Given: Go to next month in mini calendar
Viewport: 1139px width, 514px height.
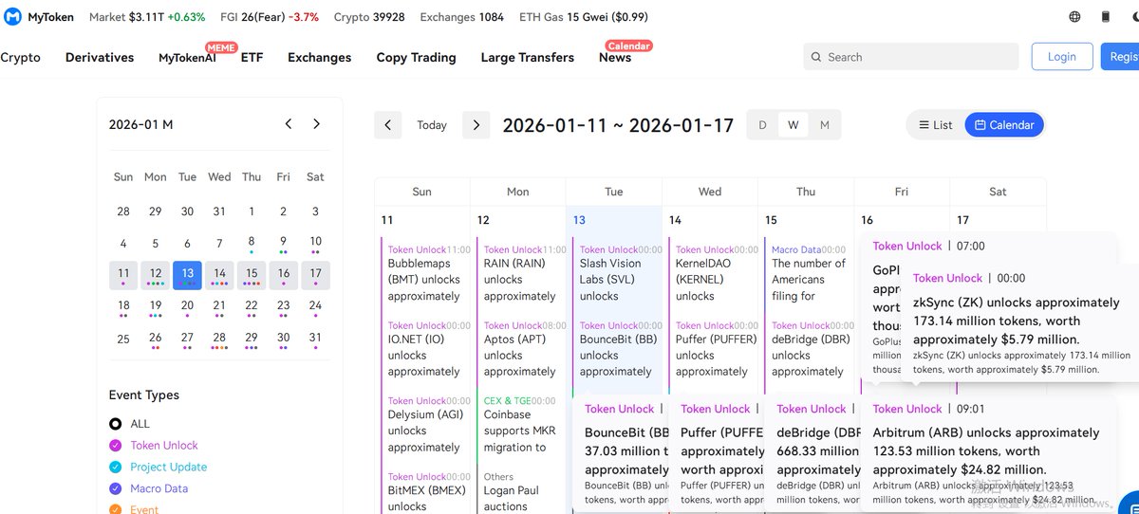Looking at the screenshot, I should [x=317, y=124].
